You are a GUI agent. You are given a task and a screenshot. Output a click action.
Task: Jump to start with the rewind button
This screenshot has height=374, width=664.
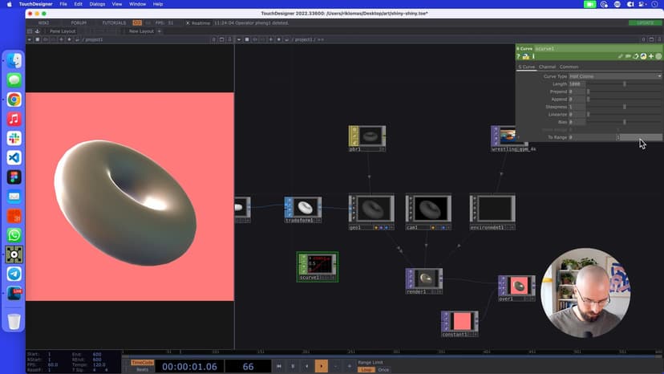coord(278,366)
